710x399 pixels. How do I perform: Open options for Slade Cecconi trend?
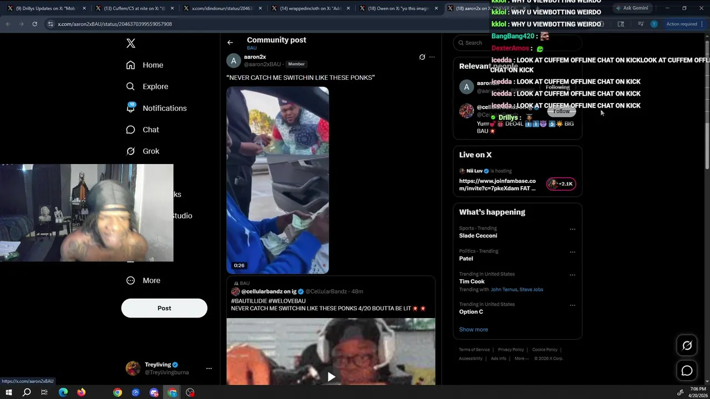(572, 229)
